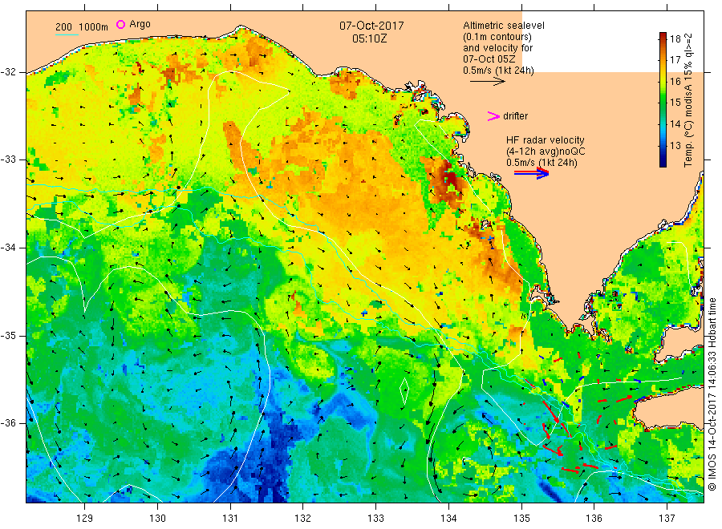Click the colorbar tick label 15
Image resolution: width=722 pixels, height=529 pixels.
[x=675, y=102]
